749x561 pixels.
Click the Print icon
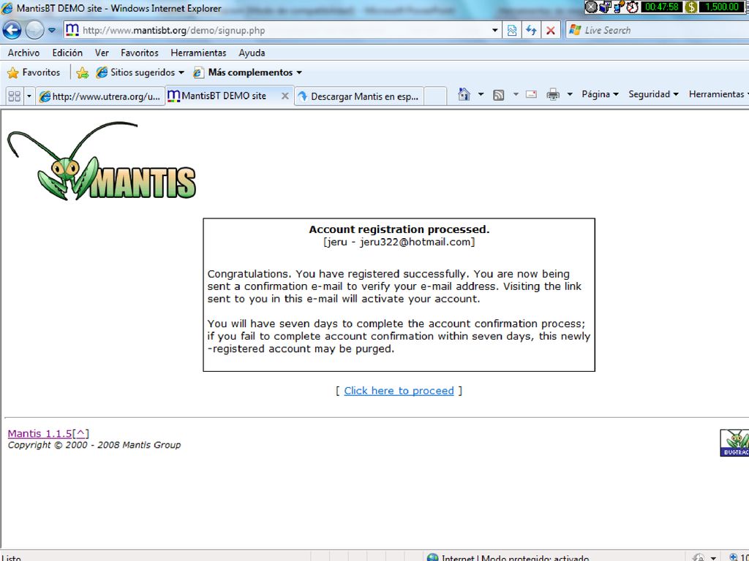[x=553, y=94]
